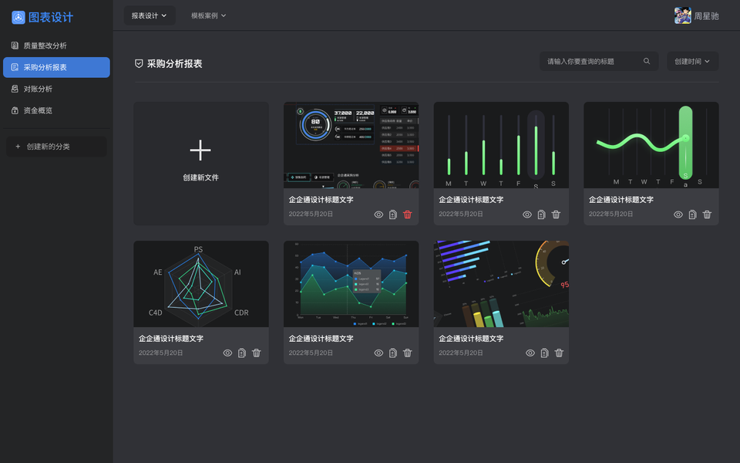Open the green bar chart thumbnail
This screenshot has width=740, height=463.
click(x=501, y=145)
